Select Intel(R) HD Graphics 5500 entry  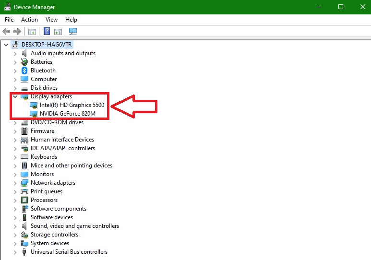(x=72, y=105)
